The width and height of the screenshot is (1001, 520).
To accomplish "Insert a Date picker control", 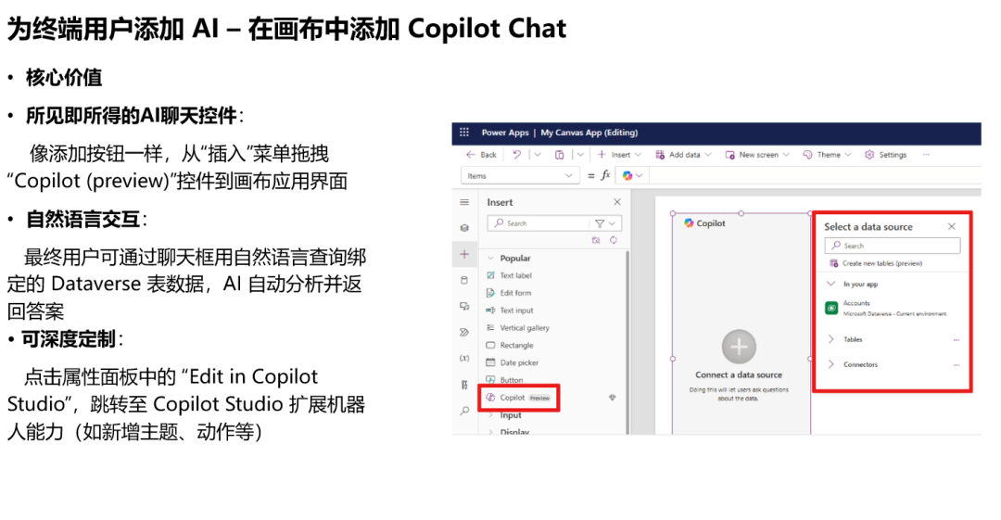I will [512, 362].
